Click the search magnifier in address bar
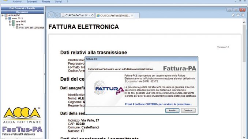 86,15
